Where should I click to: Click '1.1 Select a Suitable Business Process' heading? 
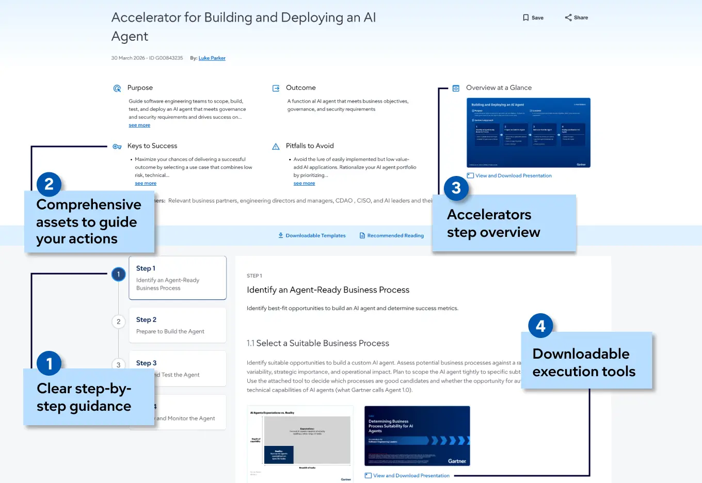pos(318,344)
